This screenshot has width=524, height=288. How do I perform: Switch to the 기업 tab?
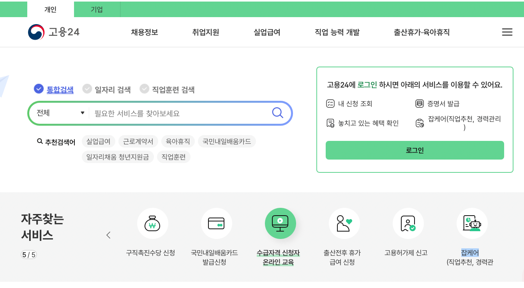click(96, 9)
